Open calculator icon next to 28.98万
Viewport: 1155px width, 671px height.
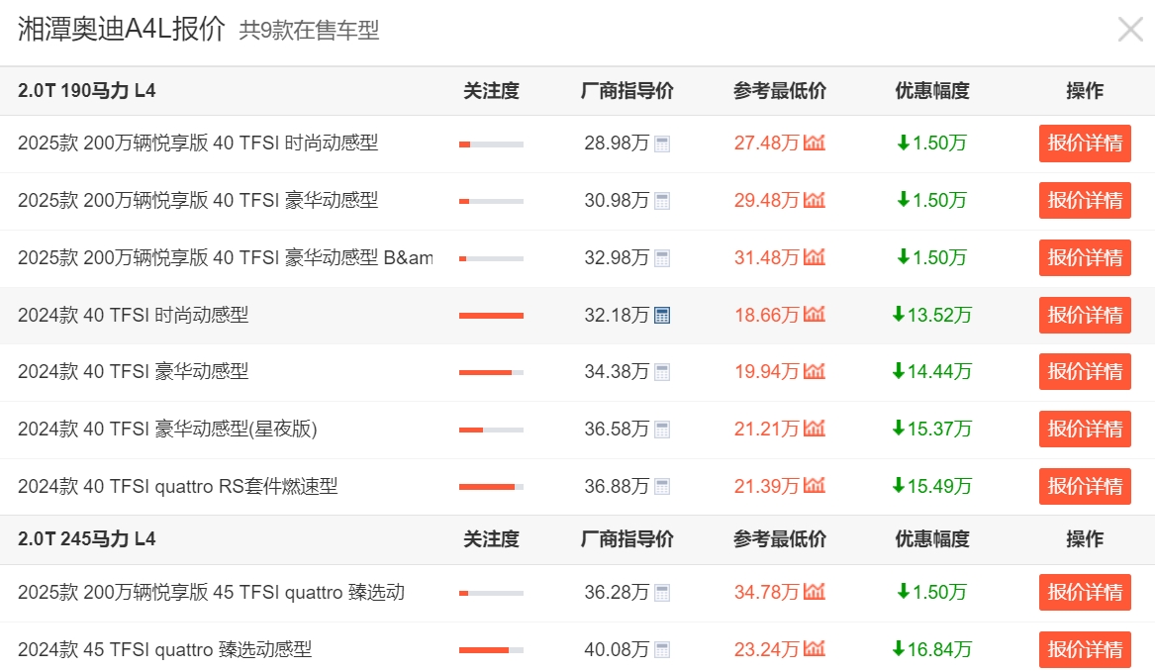(662, 144)
